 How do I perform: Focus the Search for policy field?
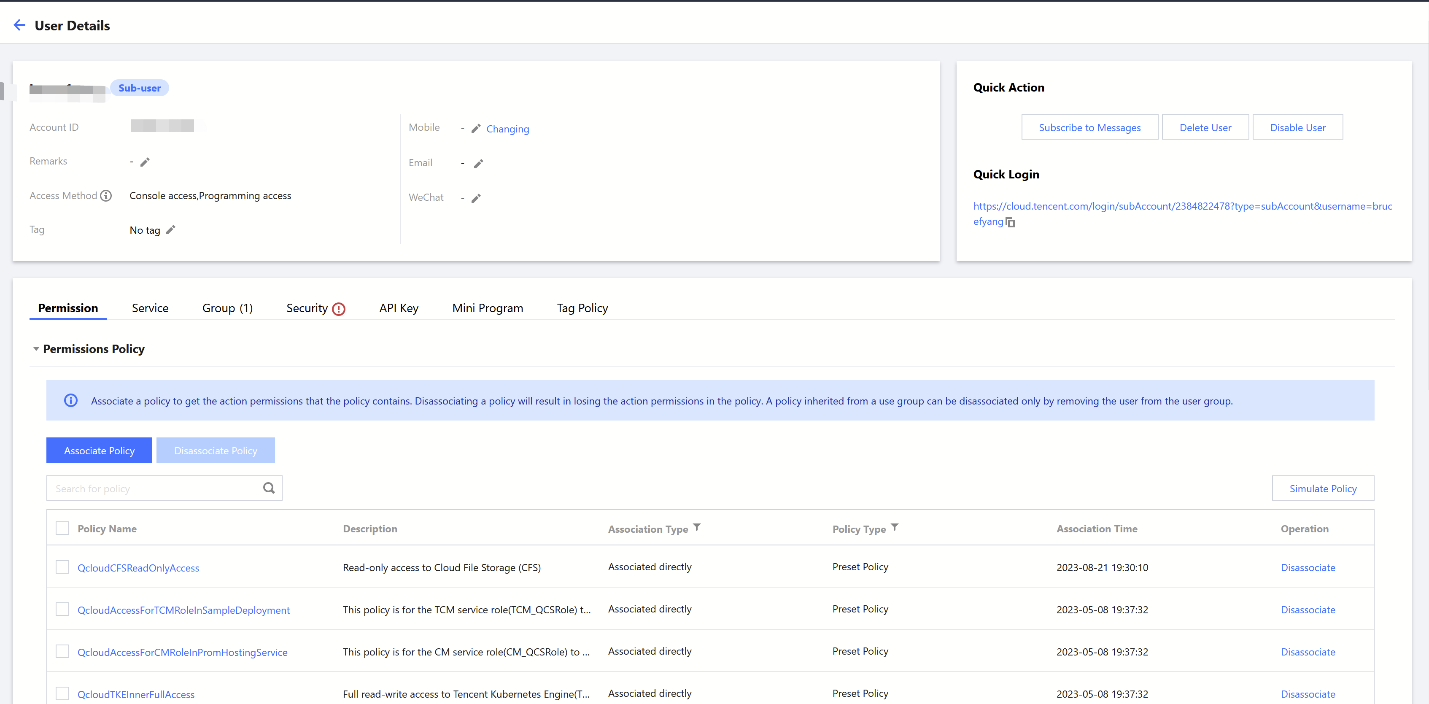click(x=155, y=488)
